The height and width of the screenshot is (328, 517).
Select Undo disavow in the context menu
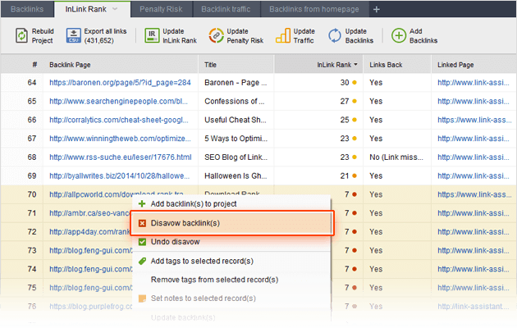point(175,242)
